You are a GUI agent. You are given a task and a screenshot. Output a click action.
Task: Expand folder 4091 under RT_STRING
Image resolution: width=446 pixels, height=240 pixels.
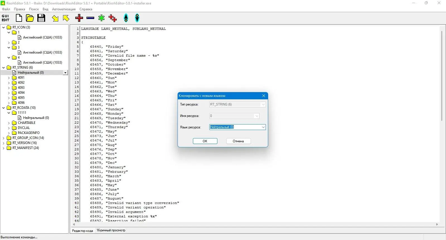click(x=9, y=78)
